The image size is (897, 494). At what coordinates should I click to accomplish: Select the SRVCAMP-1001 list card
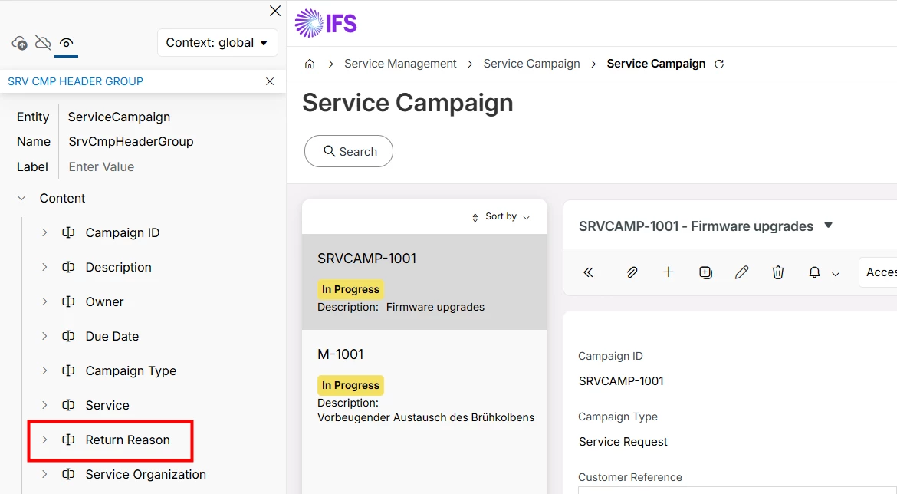pyautogui.click(x=425, y=282)
